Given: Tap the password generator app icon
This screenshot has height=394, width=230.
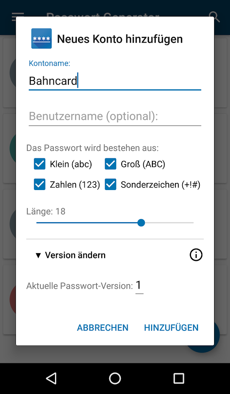Looking at the screenshot, I should pos(41,38).
